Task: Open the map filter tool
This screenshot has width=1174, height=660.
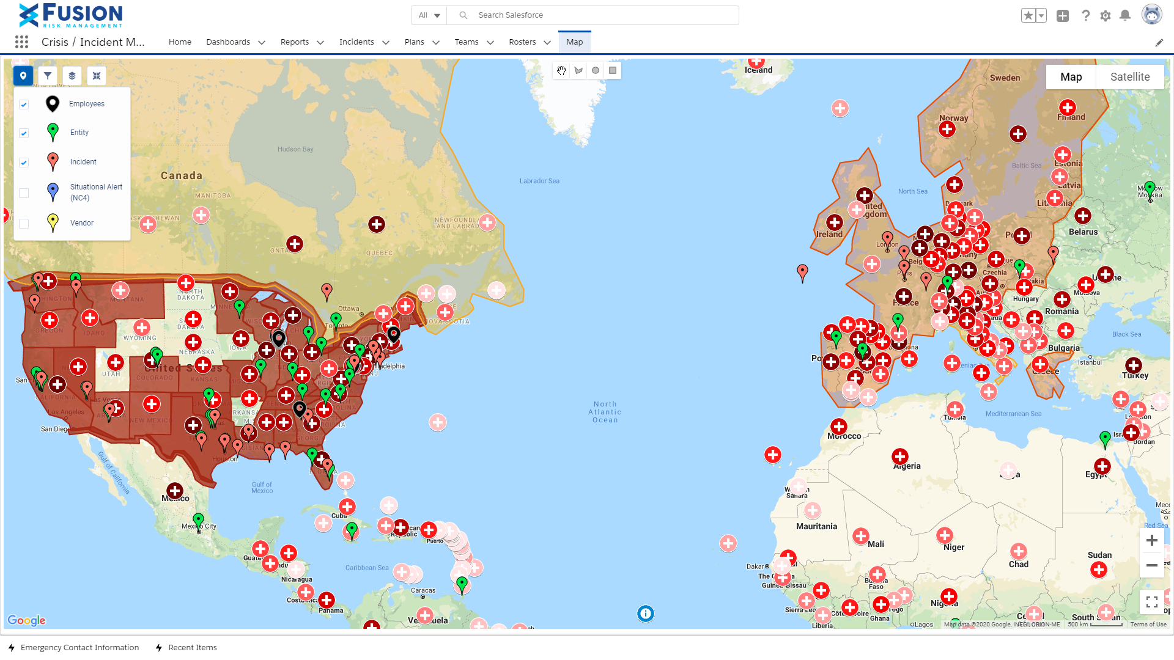Action: (48, 75)
